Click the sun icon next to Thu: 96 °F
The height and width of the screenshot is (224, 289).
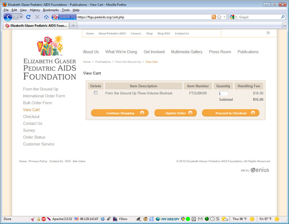252,219
